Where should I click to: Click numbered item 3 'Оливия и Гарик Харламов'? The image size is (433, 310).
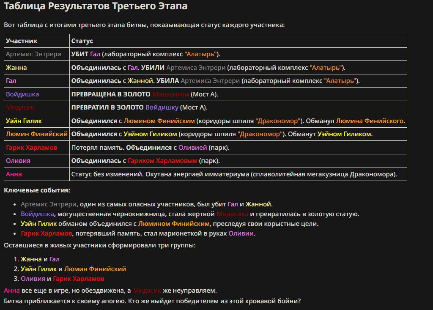pos(63,279)
